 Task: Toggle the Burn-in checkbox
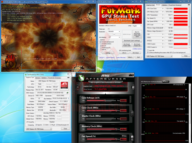tap(101, 46)
